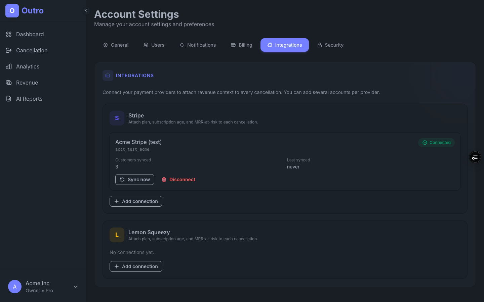Click the No connections yet text
Screen dimensions: 484x302
132,252
